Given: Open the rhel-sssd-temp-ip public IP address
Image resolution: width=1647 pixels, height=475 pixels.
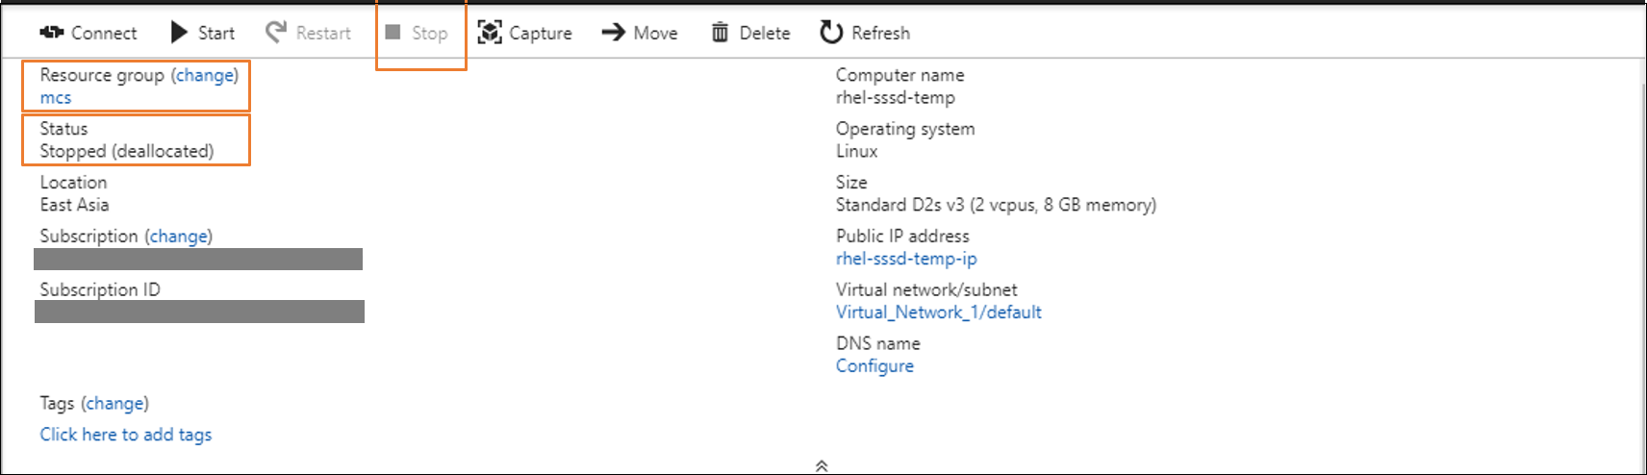Looking at the screenshot, I should pos(906,259).
